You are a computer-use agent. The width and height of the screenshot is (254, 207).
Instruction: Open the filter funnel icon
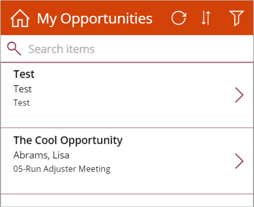237,18
